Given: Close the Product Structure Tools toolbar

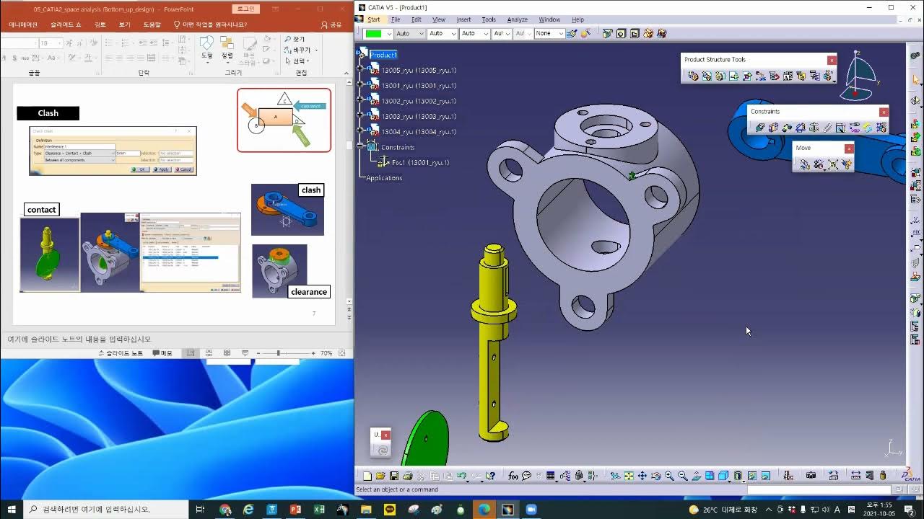Looking at the screenshot, I should coord(832,60).
